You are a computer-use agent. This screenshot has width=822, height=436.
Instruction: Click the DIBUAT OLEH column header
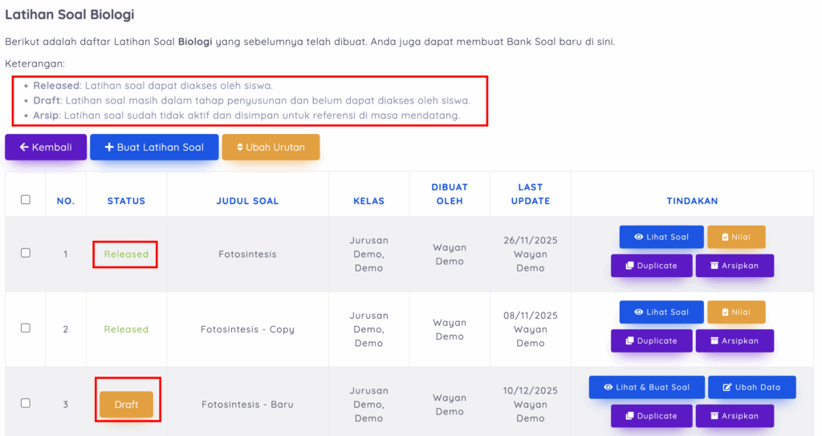450,194
